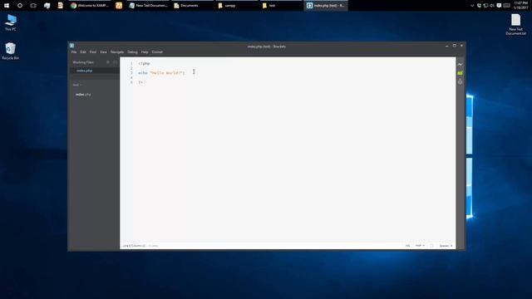Screen dimensions: 532x299
Task: Minimize the Brackets window
Action: [447, 46]
